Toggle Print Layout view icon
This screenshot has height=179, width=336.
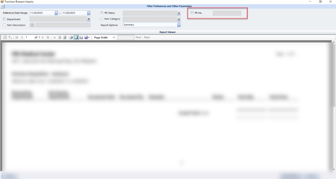point(76,38)
